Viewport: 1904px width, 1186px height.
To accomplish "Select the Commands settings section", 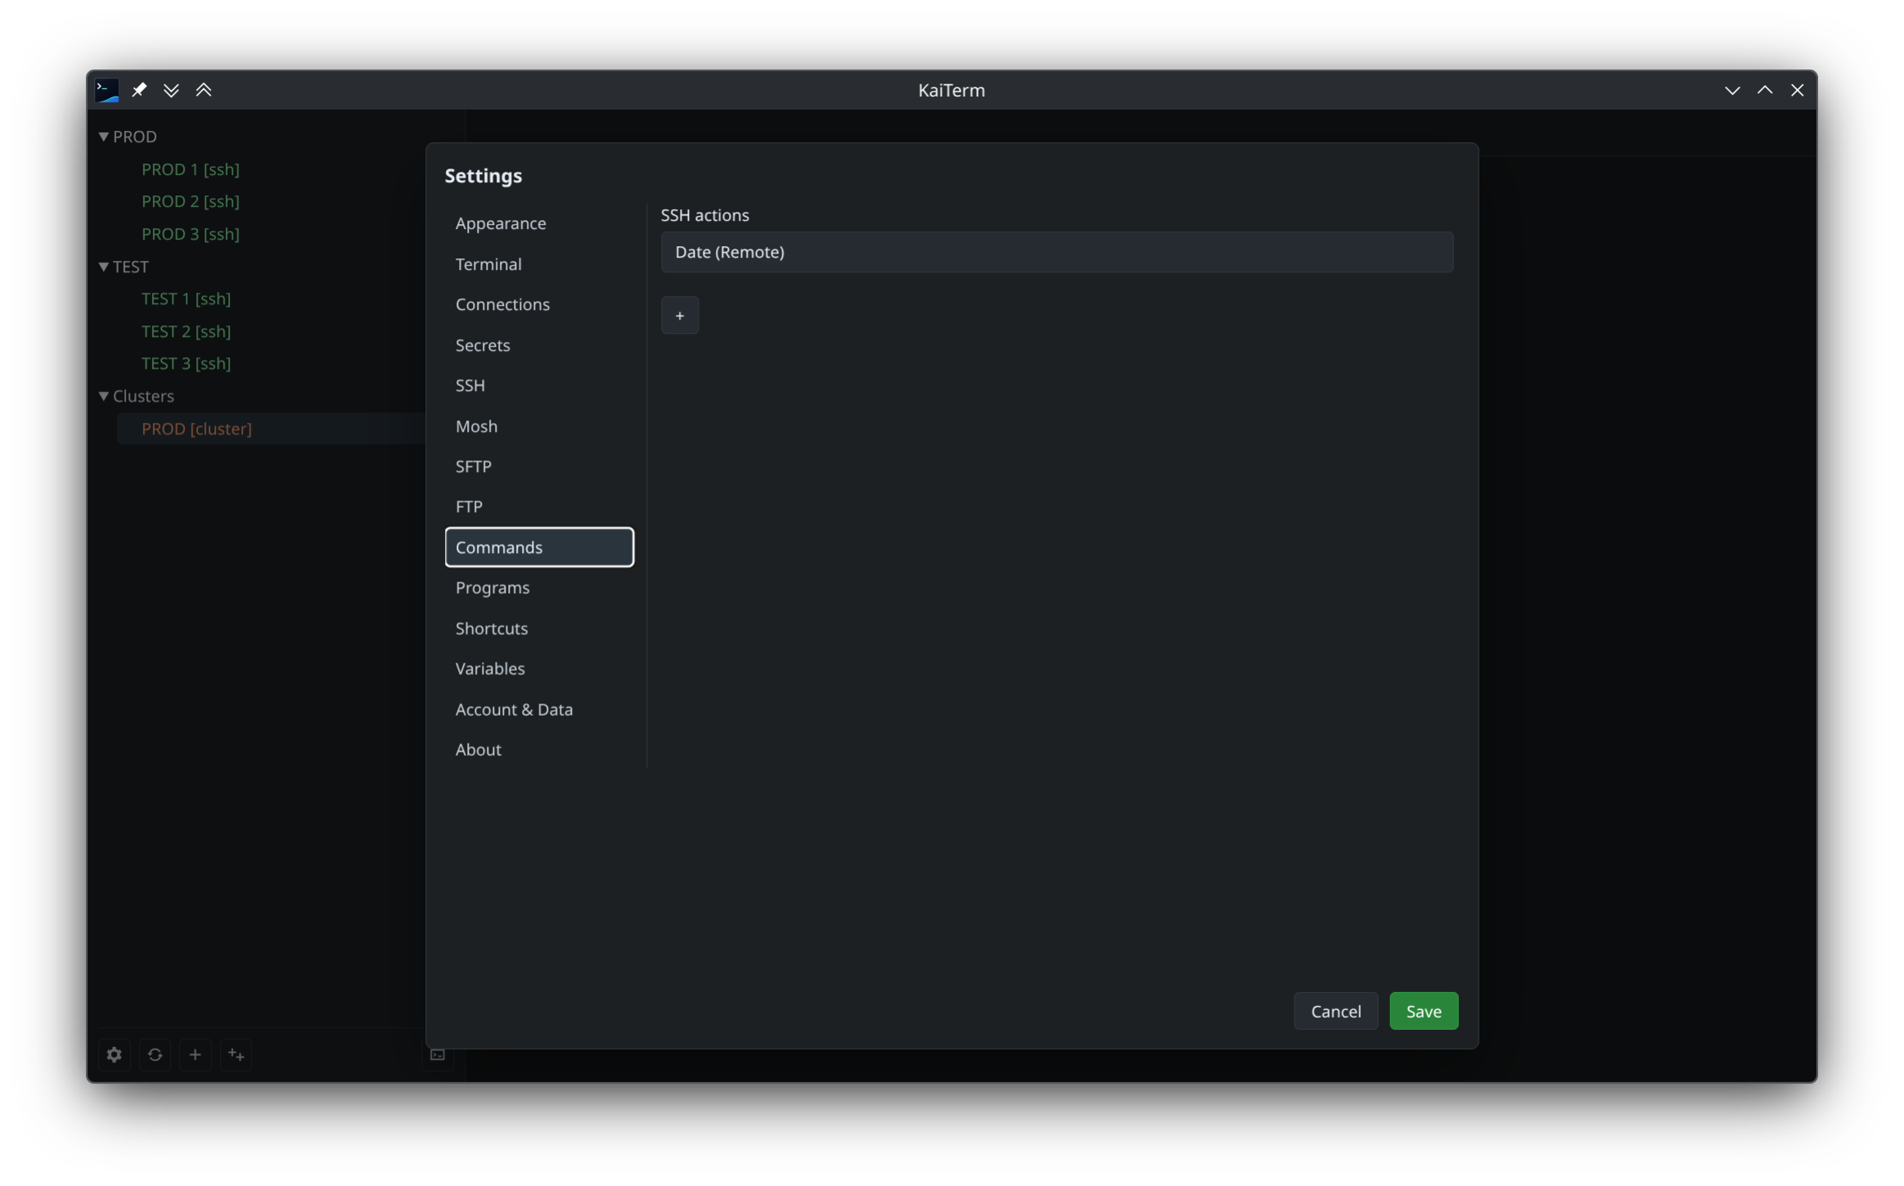I will click(539, 547).
